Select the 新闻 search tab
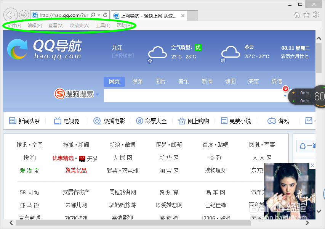The image size is (325, 229). 207,81
